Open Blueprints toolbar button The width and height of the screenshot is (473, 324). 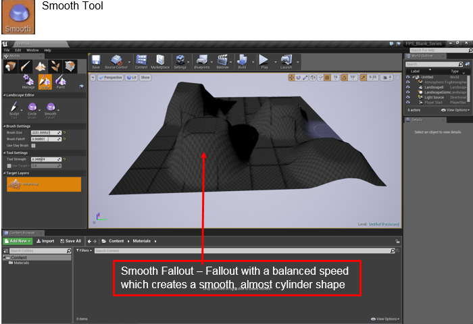click(x=202, y=62)
